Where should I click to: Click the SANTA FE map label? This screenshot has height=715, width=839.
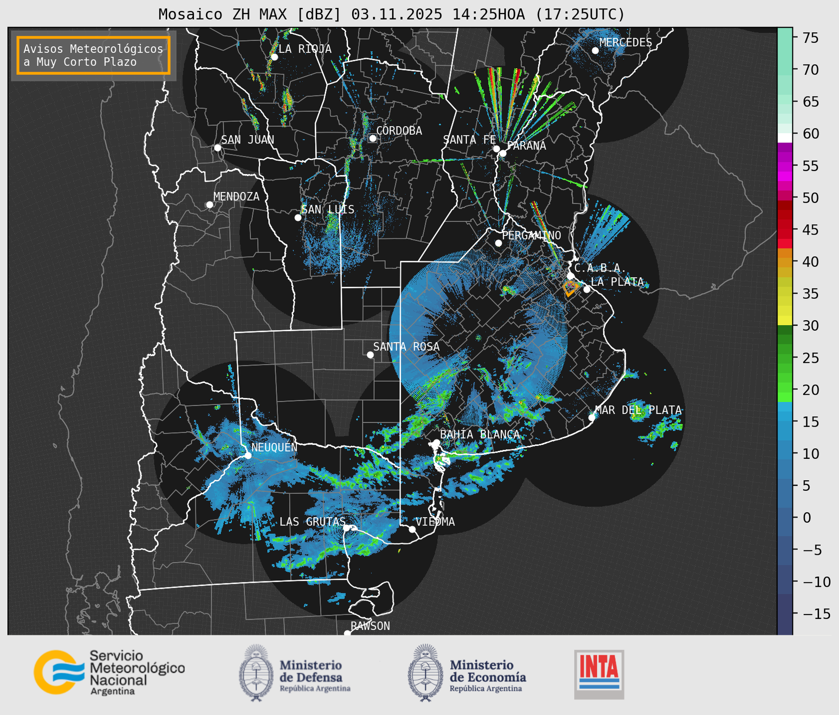point(469,140)
